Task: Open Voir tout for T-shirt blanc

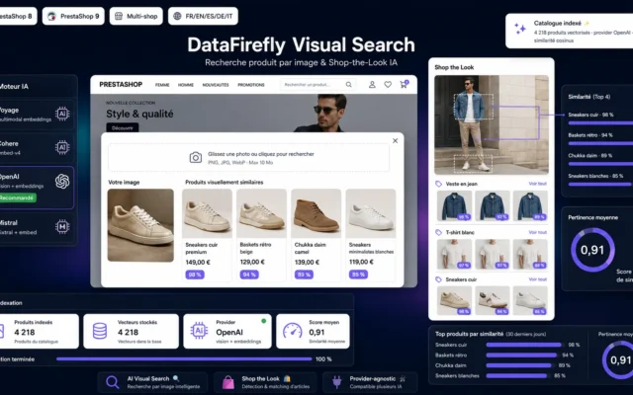Action: 538,232
